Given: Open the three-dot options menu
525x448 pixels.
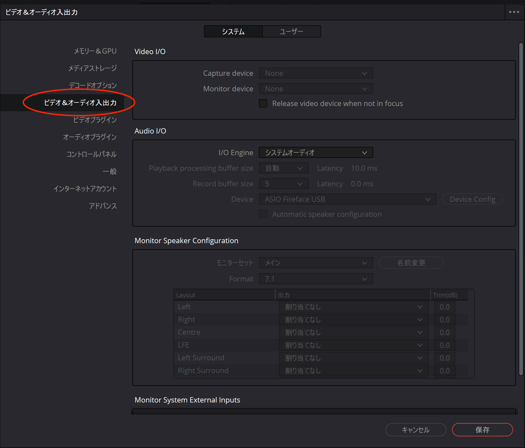Looking at the screenshot, I should coord(514,12).
